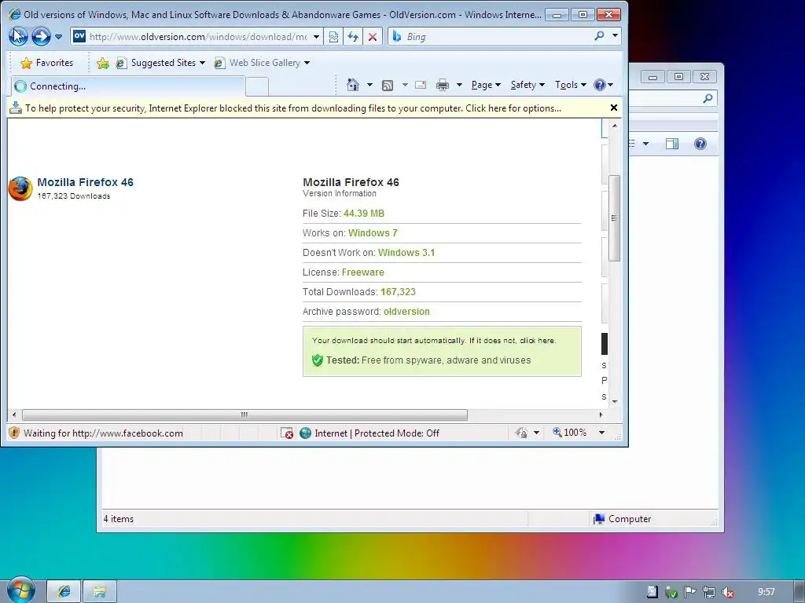Click the vertical scrollbar down arrow
Screen dimensions: 805x603
pyautogui.click(x=615, y=401)
